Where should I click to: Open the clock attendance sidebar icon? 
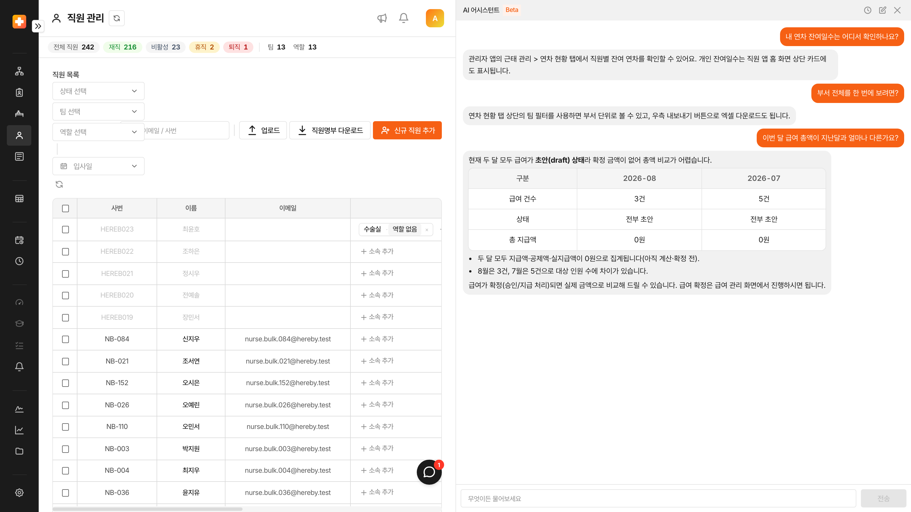(19, 261)
